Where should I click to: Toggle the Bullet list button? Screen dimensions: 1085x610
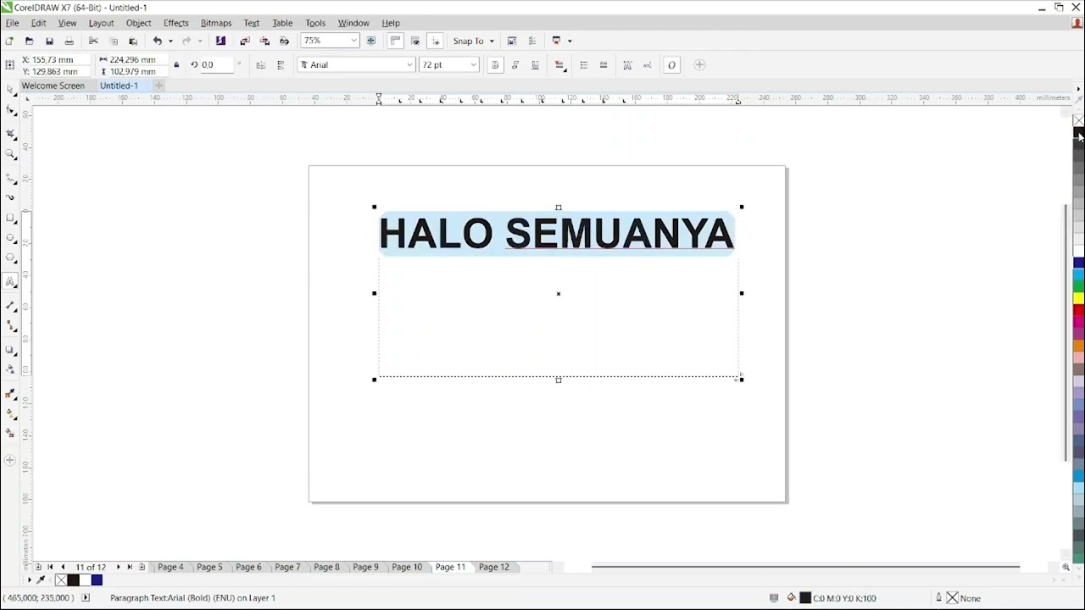click(583, 65)
